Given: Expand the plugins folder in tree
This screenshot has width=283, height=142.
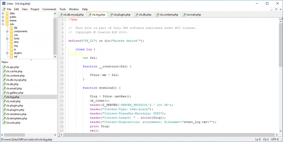Looking at the screenshot, I should (x=7, y=53).
